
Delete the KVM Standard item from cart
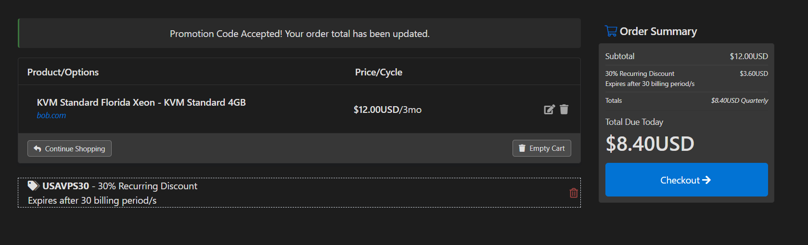click(x=564, y=110)
